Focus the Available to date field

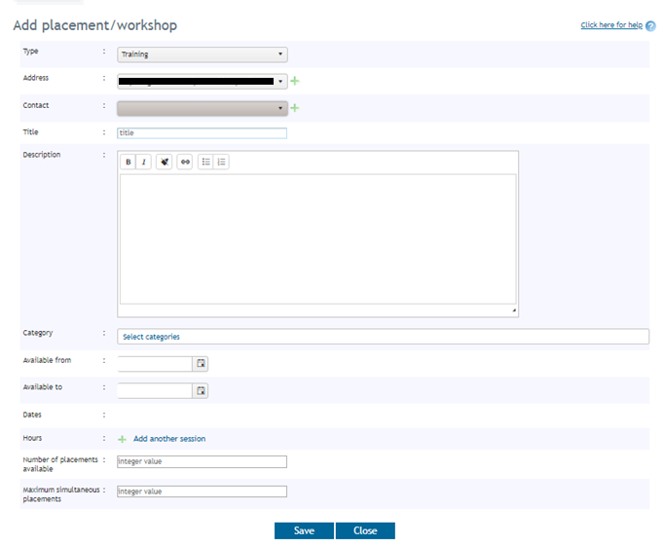pyautogui.click(x=155, y=390)
